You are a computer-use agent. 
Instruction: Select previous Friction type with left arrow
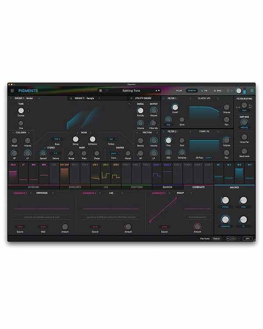click(137, 132)
